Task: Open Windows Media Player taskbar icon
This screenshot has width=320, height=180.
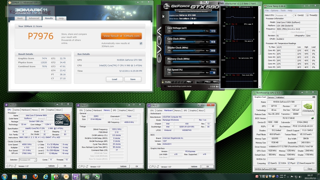Action: [x=24, y=176]
